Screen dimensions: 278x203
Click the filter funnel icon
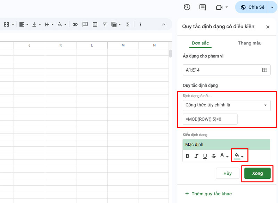[x=105, y=24]
